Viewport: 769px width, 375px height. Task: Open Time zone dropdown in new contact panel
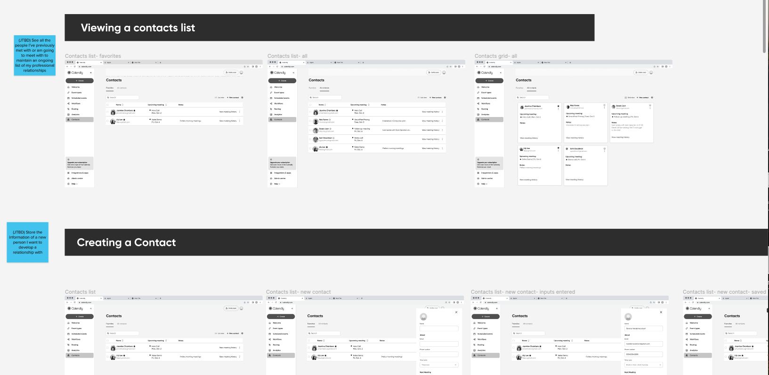439,365
